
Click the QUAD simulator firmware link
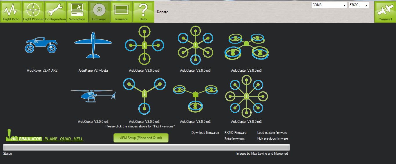[x=65, y=139]
